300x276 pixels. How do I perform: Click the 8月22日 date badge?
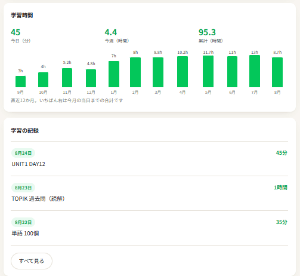click(23, 222)
